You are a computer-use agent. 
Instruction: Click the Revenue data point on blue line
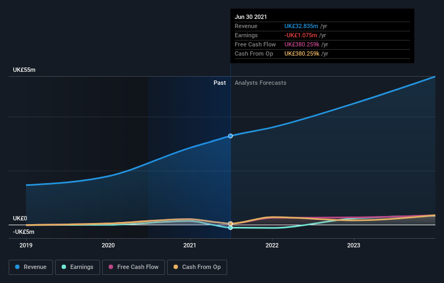tap(230, 136)
